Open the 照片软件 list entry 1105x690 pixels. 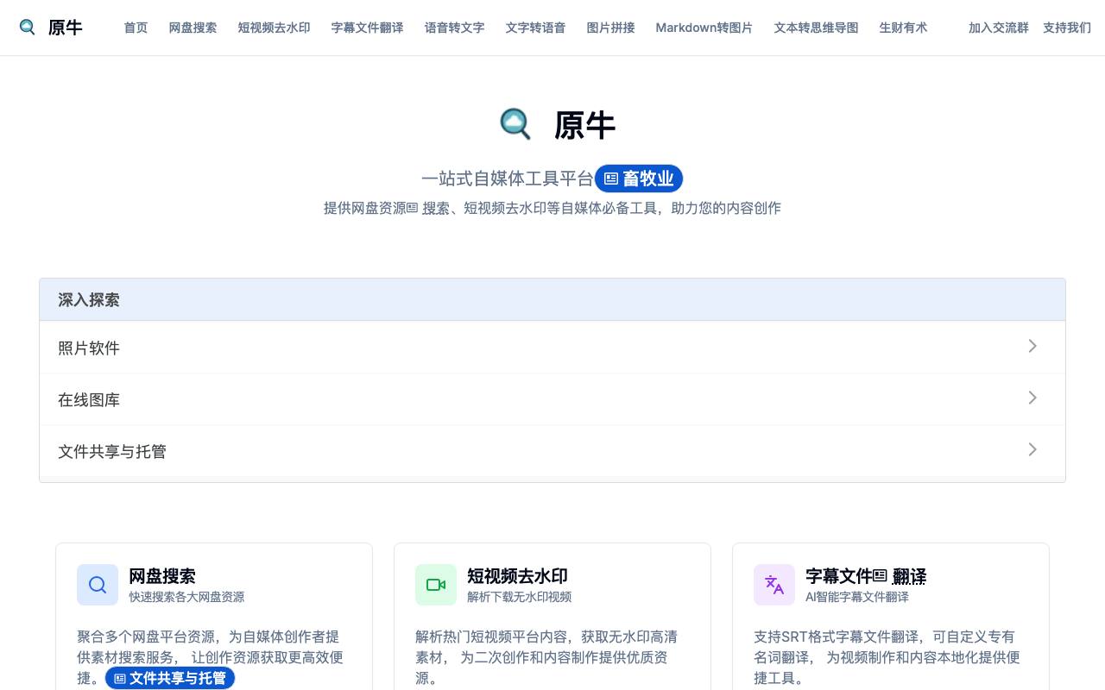click(x=552, y=348)
